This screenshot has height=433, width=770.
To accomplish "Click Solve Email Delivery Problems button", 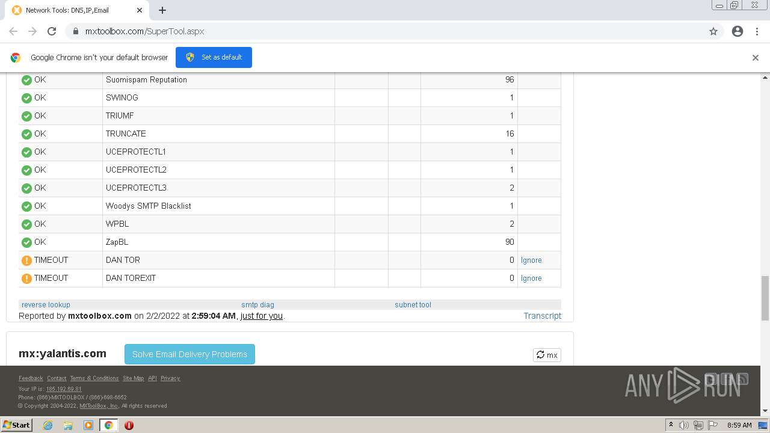I will pos(189,354).
